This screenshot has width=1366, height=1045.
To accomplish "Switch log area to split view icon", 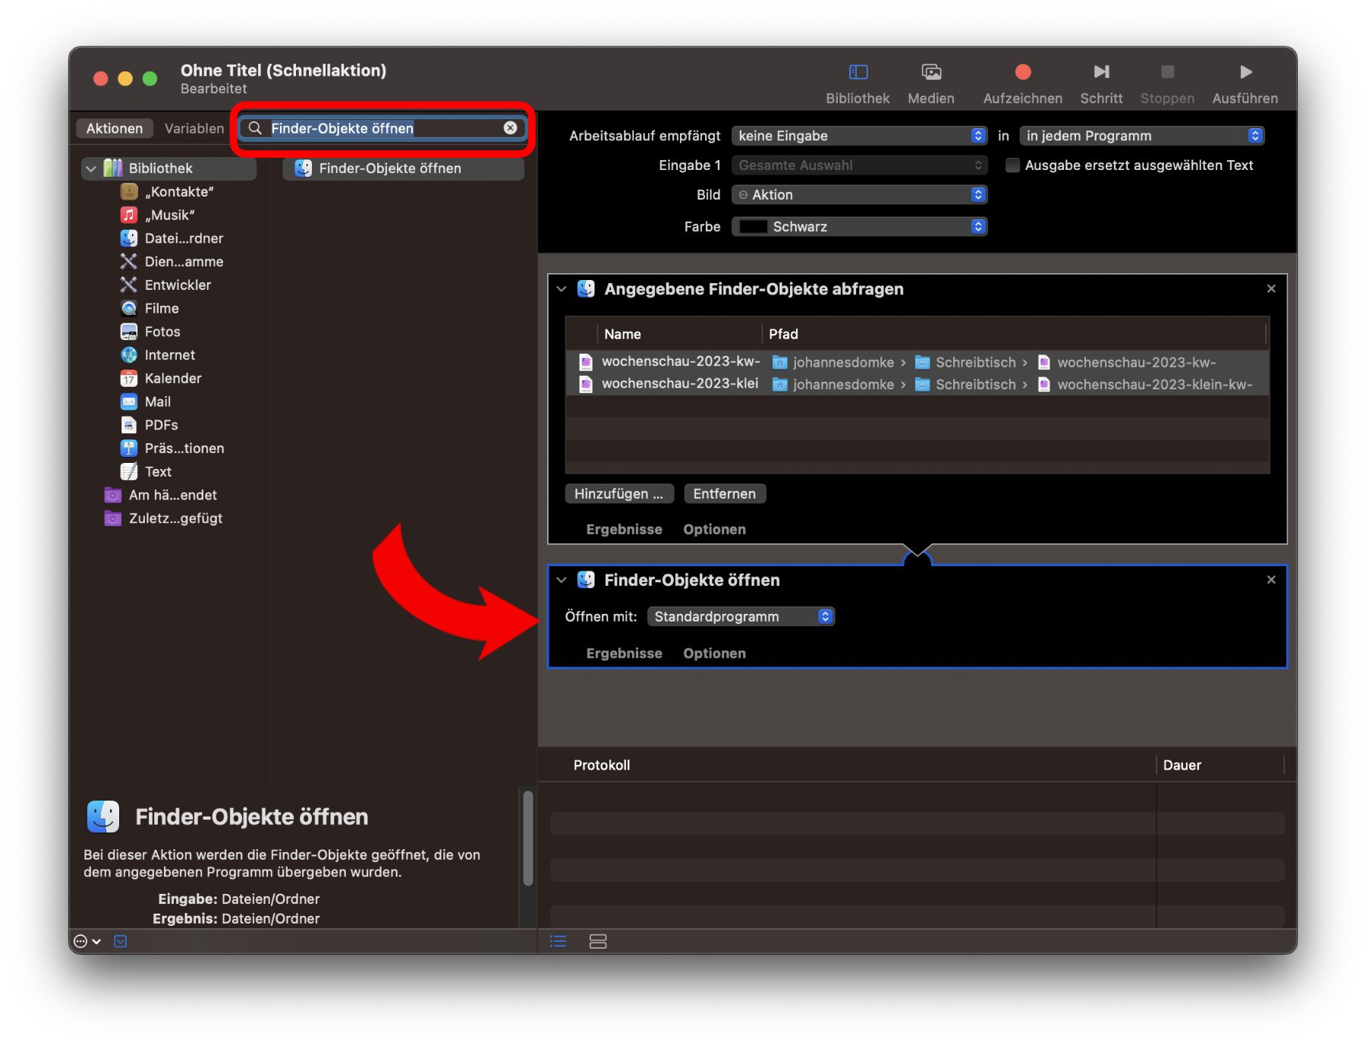I will [x=598, y=941].
